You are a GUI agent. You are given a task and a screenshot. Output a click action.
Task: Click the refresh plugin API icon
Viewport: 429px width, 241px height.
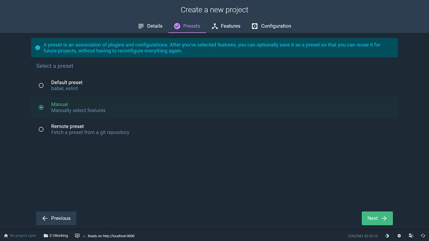423,236
